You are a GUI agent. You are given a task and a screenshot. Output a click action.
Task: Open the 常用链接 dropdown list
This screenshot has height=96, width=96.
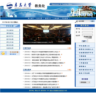point(85,82)
